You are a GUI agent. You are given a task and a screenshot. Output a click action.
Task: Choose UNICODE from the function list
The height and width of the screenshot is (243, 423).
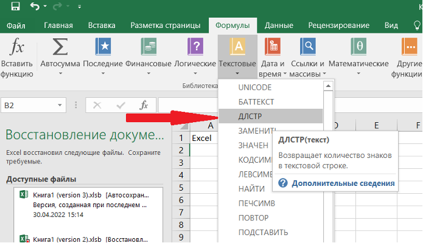(x=271, y=87)
